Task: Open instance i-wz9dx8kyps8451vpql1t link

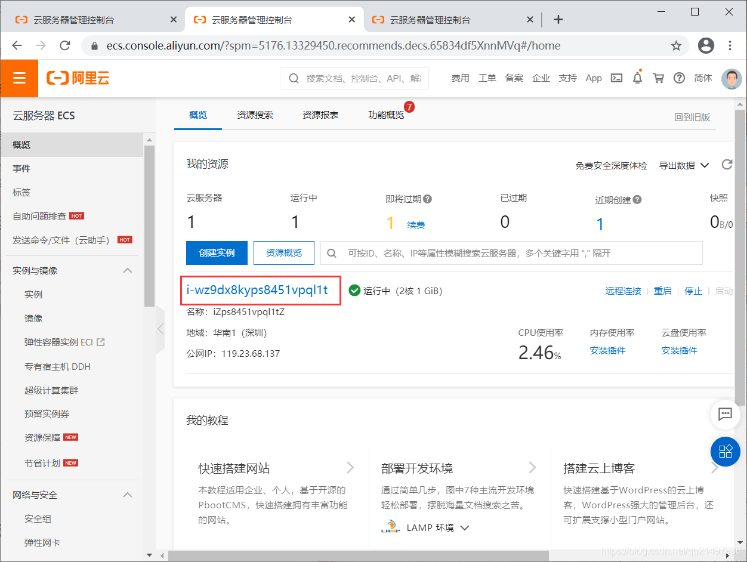Action: click(257, 290)
